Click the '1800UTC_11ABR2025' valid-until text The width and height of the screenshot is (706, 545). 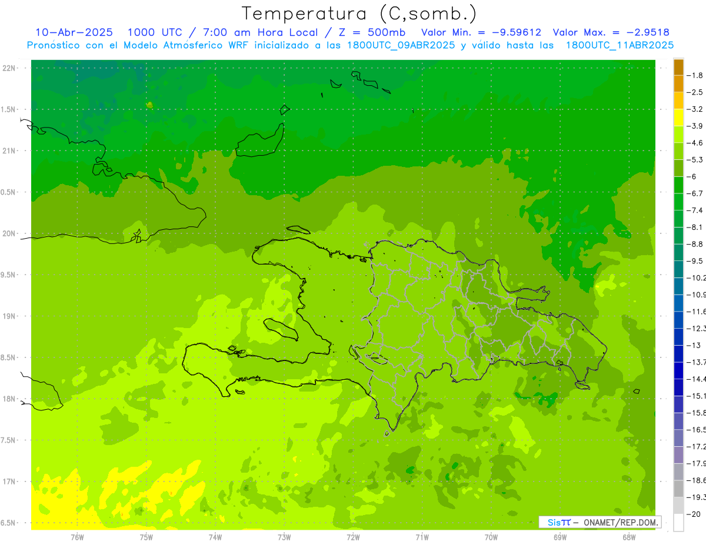620,45
